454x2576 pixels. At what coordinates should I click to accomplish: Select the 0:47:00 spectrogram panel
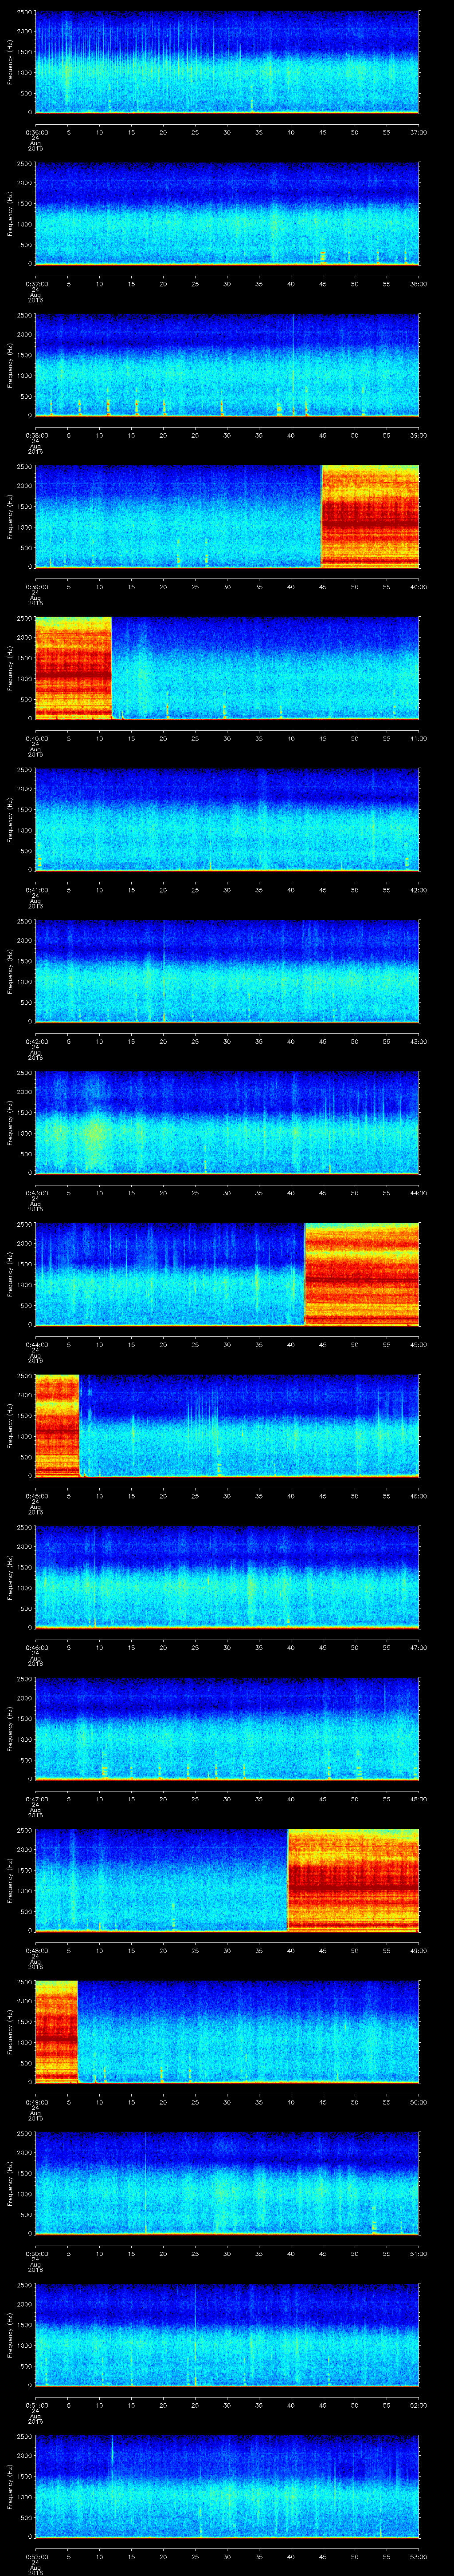(227, 1728)
